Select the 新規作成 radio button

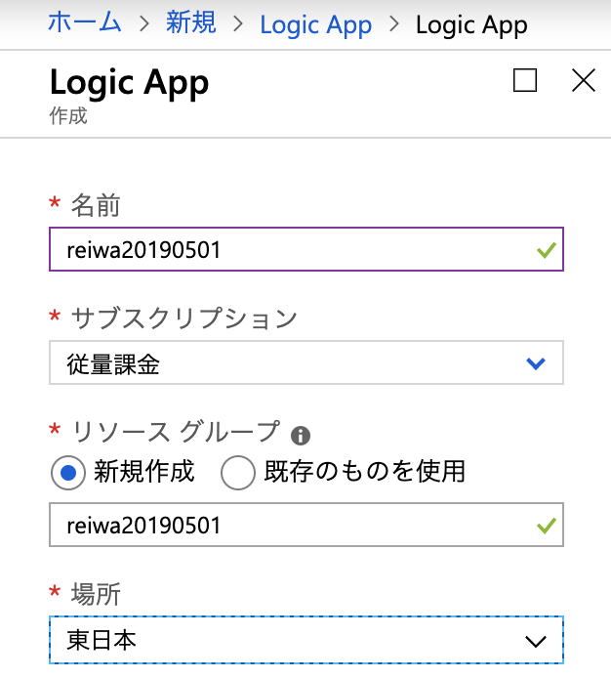[68, 473]
